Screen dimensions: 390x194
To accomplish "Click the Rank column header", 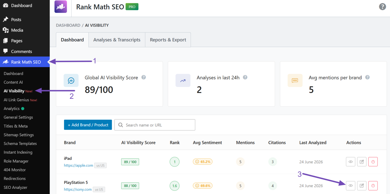I will click(x=175, y=143).
